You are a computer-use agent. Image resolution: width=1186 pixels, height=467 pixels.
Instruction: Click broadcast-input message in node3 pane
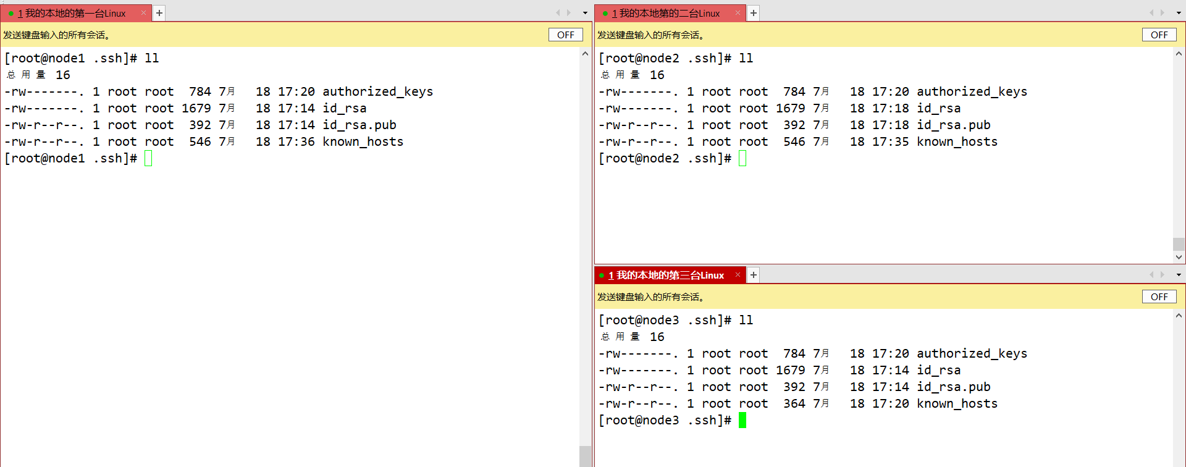pos(651,297)
